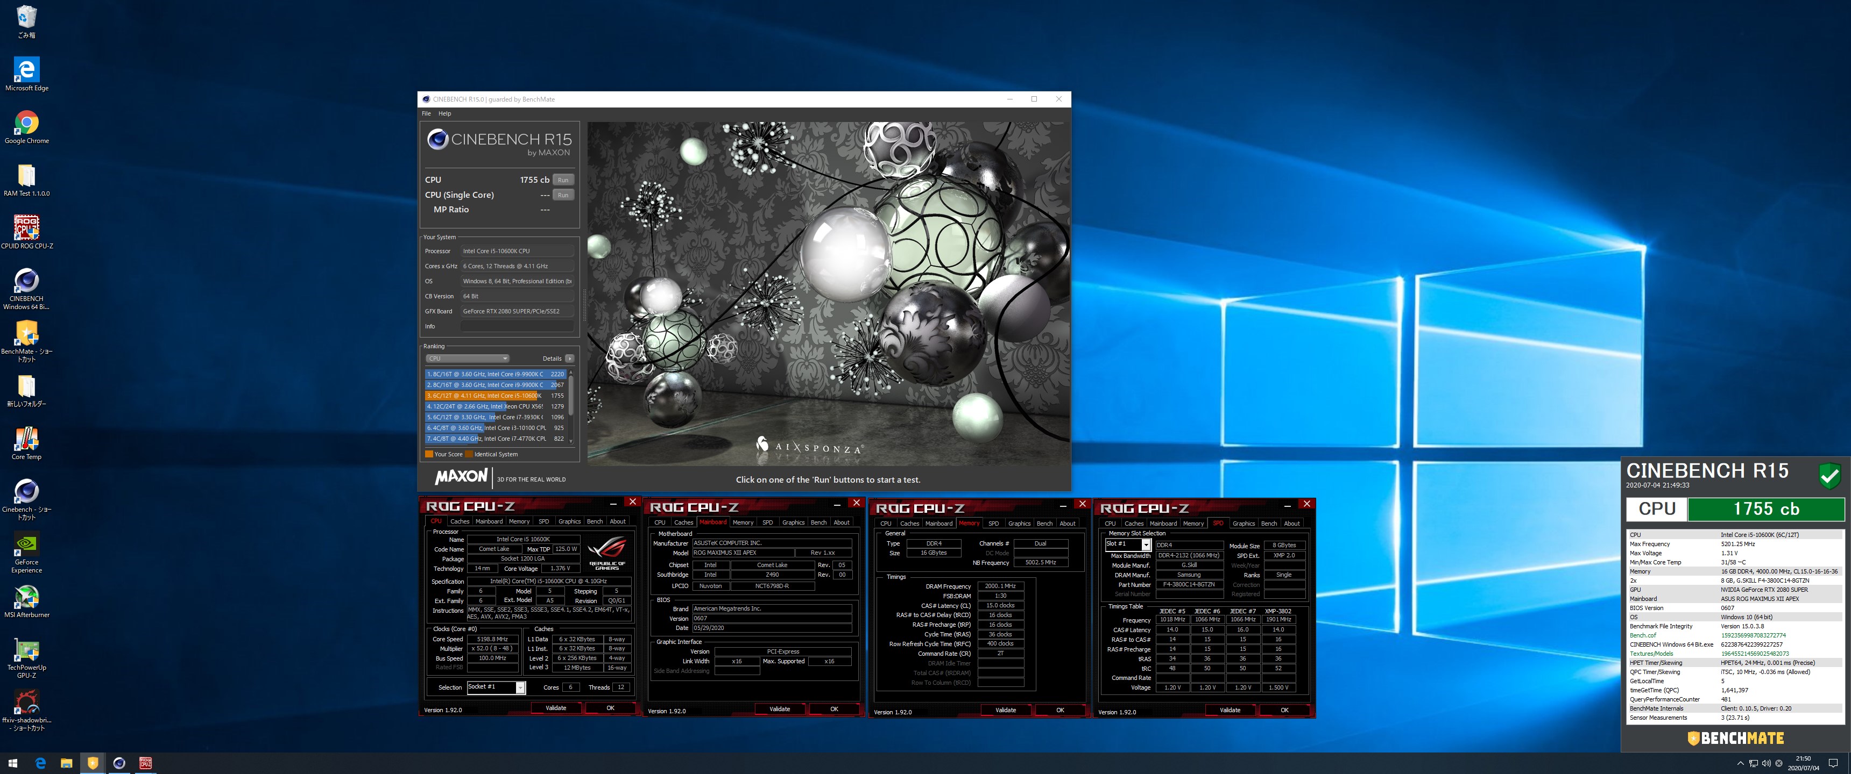
Task: Switch to Bench tab in first CPU-Z window
Action: click(x=595, y=521)
